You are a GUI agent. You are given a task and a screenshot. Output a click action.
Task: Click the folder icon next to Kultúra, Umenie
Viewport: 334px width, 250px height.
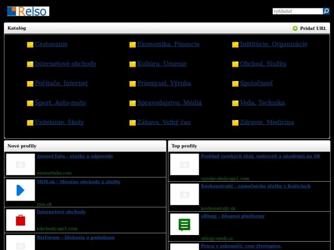[132, 64]
